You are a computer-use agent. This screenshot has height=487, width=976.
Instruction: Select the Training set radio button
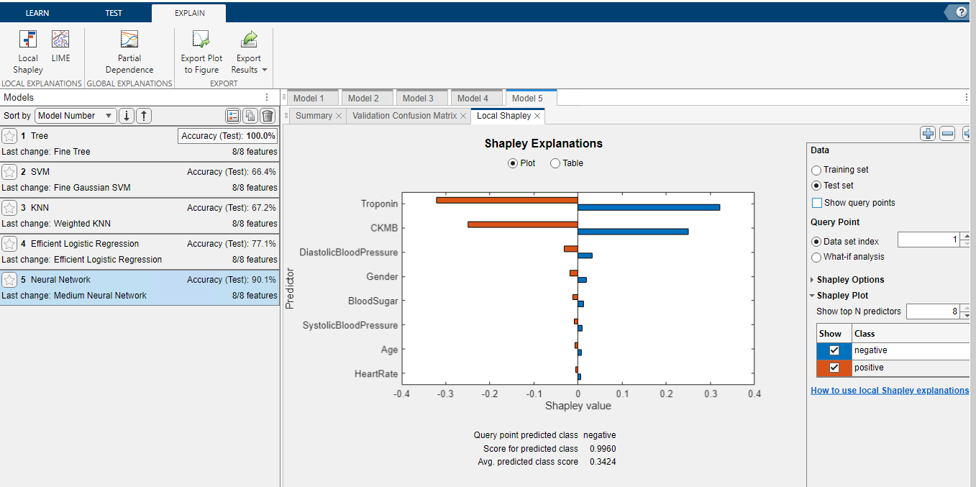click(816, 170)
